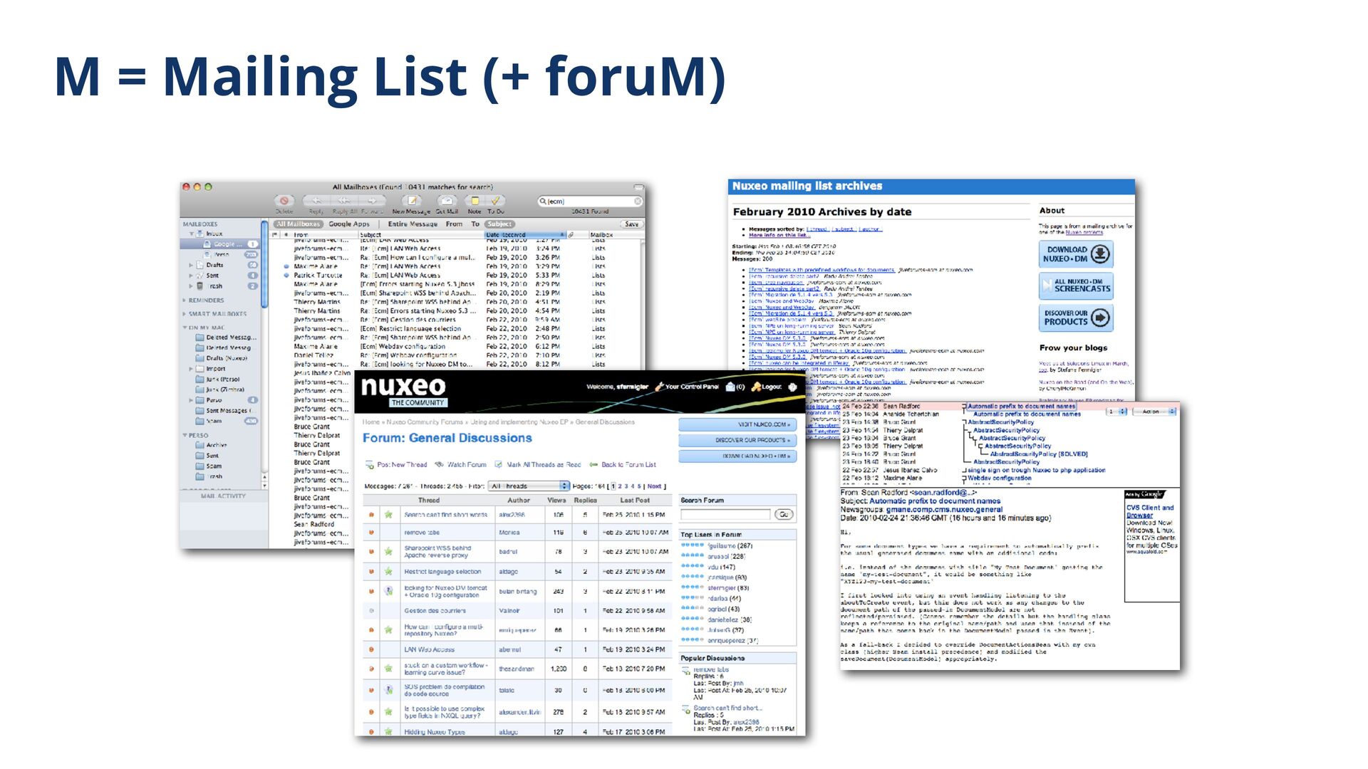Click the Save search button

coord(631,224)
